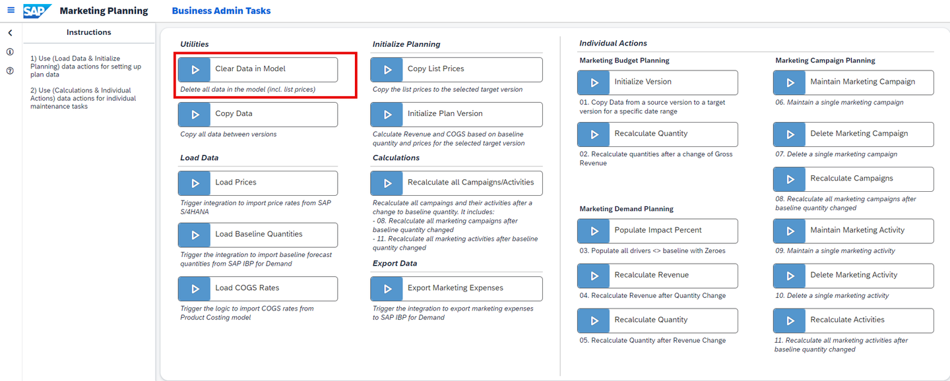
Task: Click the Recalculate Campaigns button
Action: (x=854, y=179)
